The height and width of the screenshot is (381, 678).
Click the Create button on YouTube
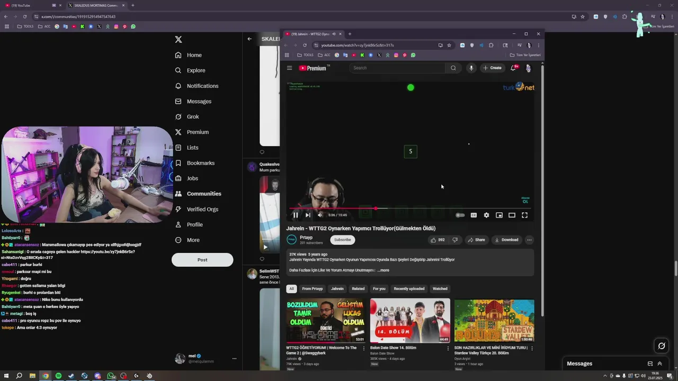492,68
